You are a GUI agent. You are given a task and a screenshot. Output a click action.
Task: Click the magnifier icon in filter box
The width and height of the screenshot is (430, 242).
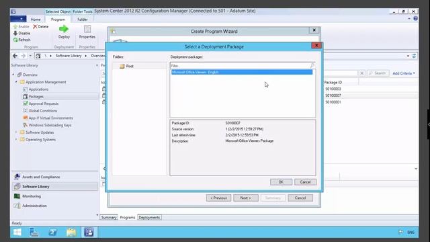point(312,66)
